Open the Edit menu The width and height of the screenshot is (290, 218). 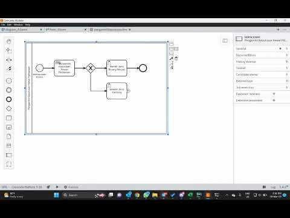click(9, 25)
